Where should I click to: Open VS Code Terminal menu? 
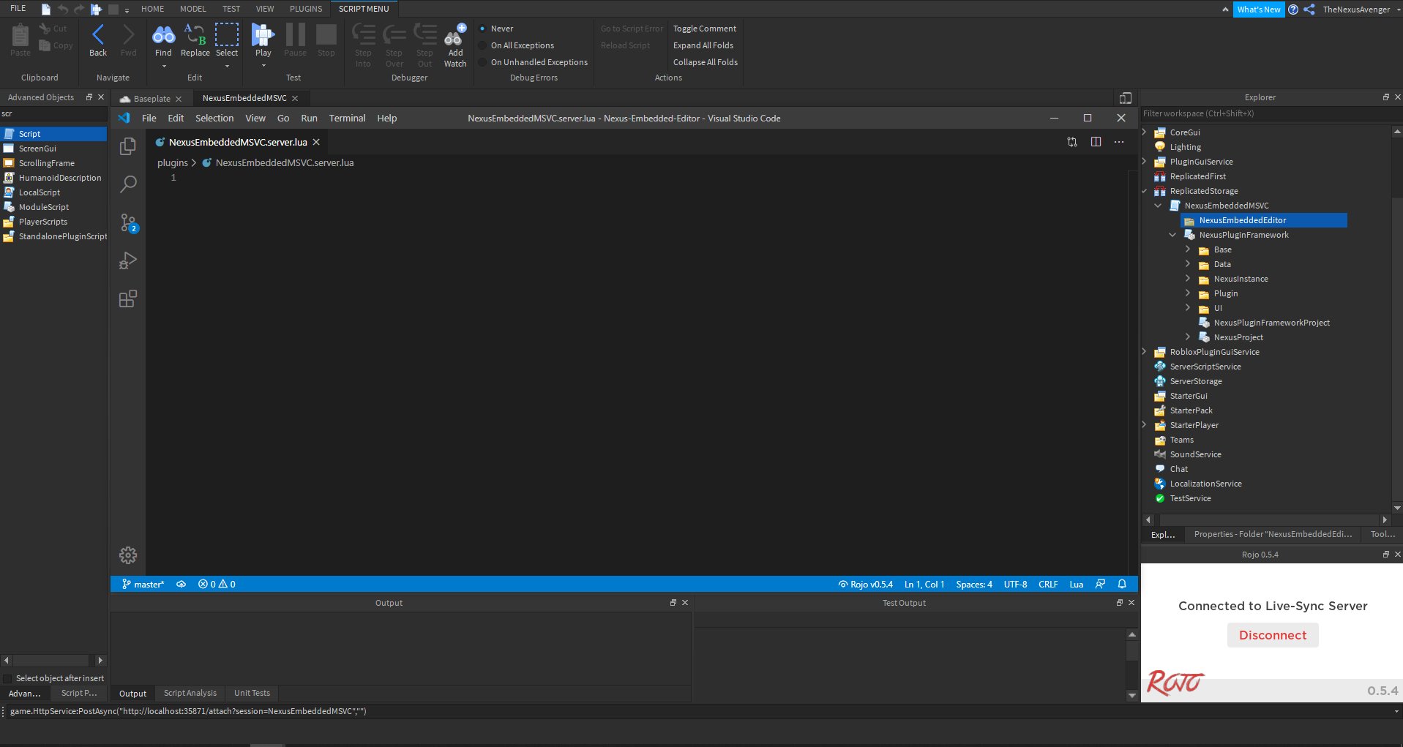click(x=347, y=118)
